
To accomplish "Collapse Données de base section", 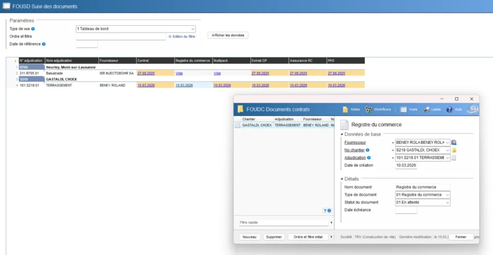I will click(342, 134).
